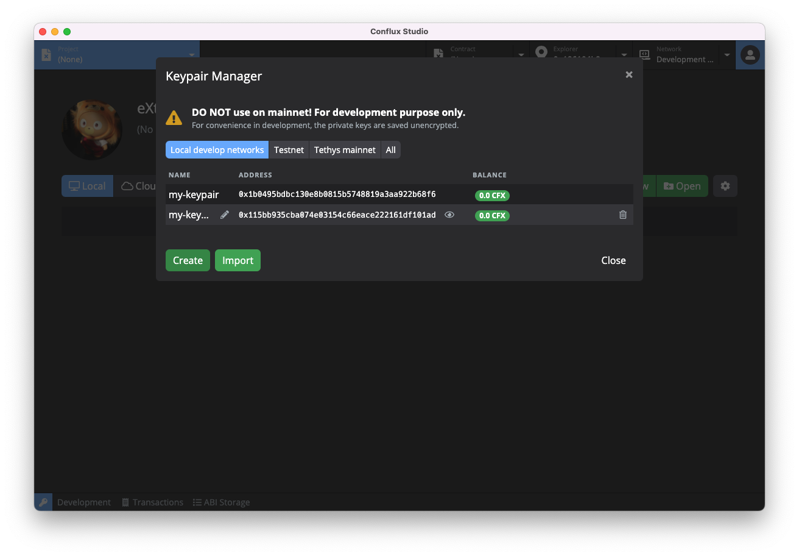Click the key icon in the status bar

coord(43,502)
